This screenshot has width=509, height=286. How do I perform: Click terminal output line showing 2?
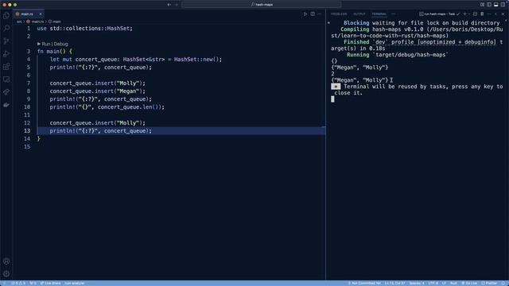pos(332,74)
